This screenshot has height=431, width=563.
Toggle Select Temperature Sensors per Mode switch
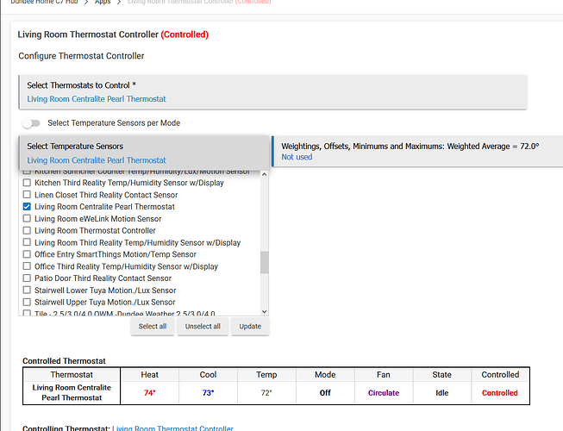click(31, 123)
